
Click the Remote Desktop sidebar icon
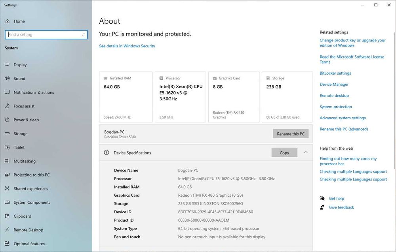click(x=7, y=229)
